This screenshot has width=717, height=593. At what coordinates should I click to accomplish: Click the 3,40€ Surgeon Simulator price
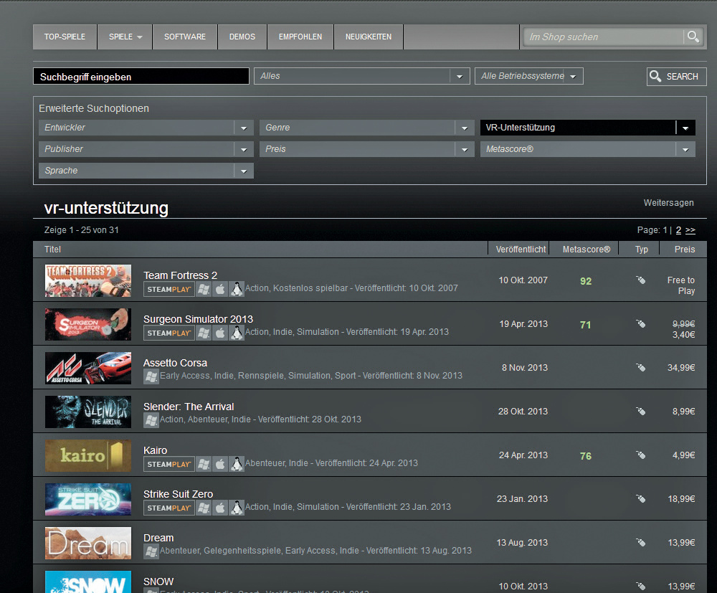pos(683,335)
